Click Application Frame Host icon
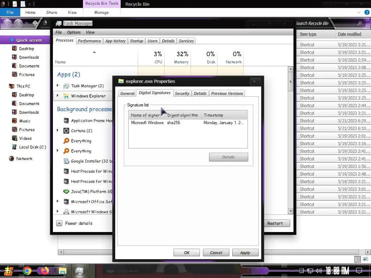Image resolution: width=371 pixels, height=278 pixels. coord(66,121)
